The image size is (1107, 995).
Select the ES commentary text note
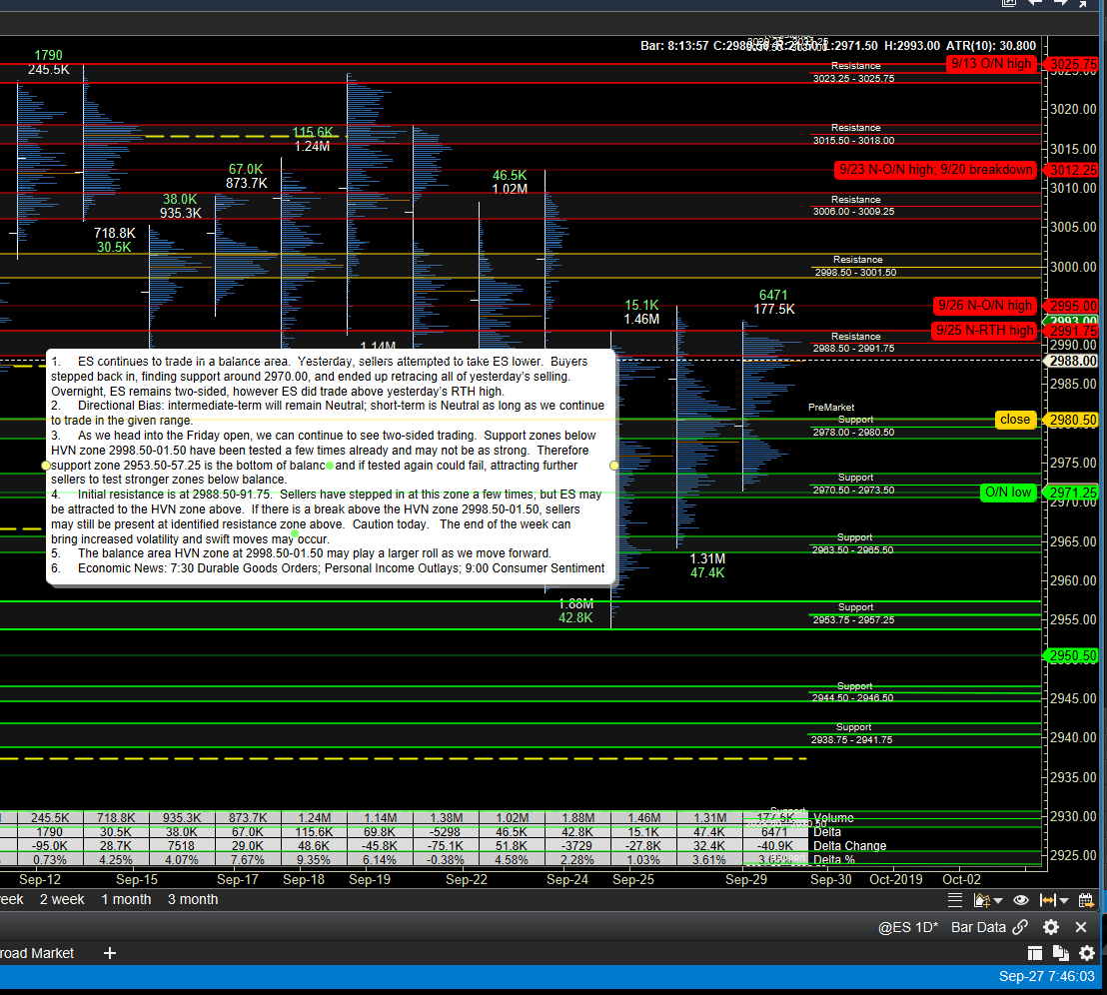click(331, 466)
